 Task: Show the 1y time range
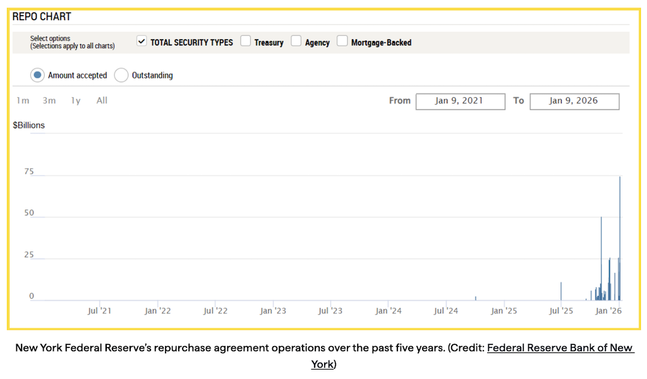76,100
